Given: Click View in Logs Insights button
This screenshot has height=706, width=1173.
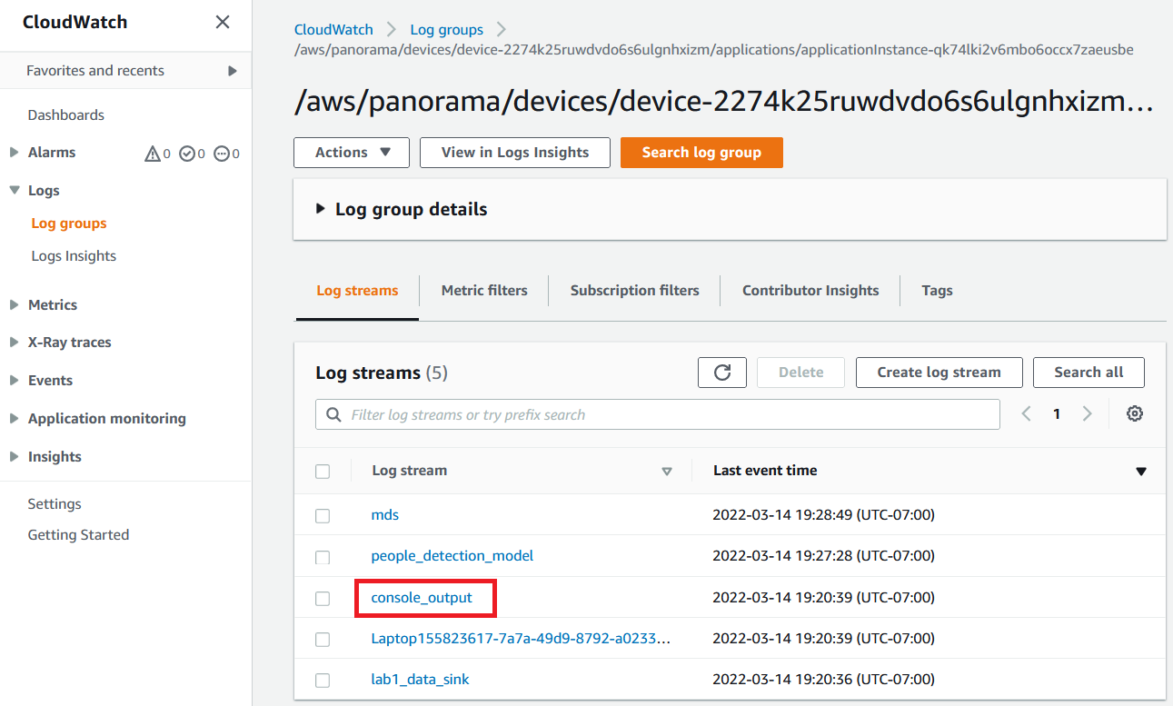Looking at the screenshot, I should (x=515, y=153).
